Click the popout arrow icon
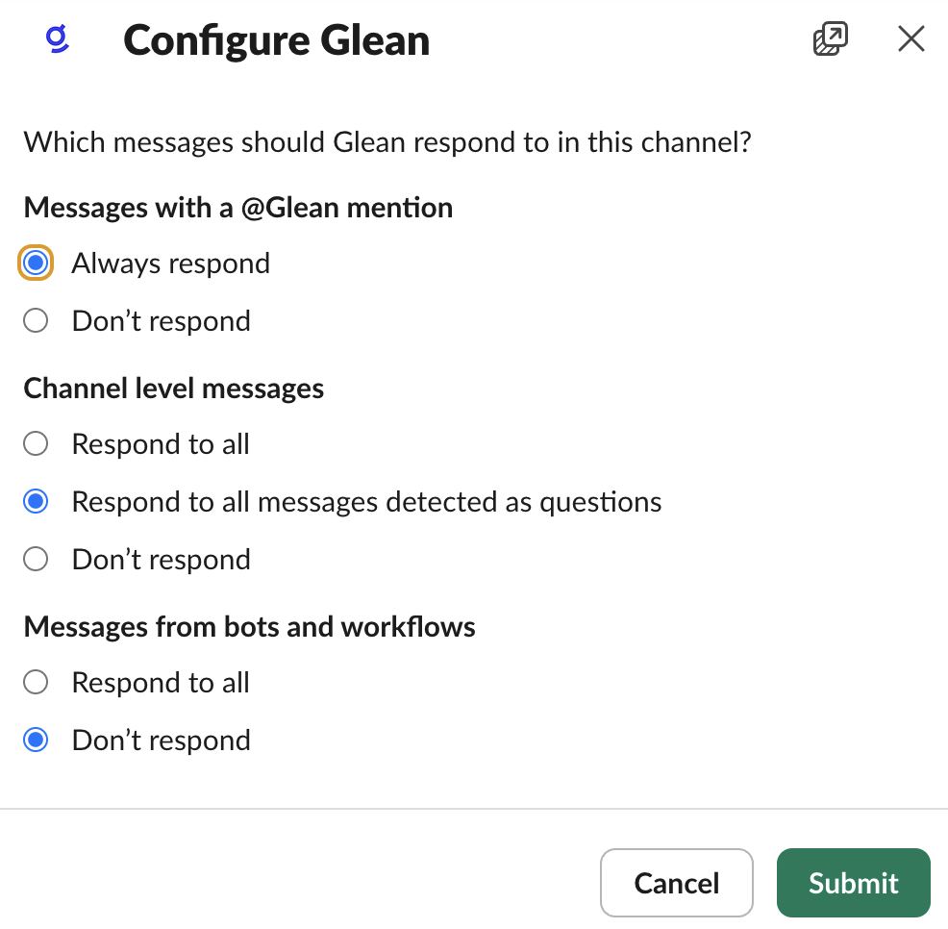 pos(829,38)
